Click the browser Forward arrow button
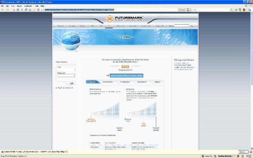The image size is (253, 158). click(8, 10)
